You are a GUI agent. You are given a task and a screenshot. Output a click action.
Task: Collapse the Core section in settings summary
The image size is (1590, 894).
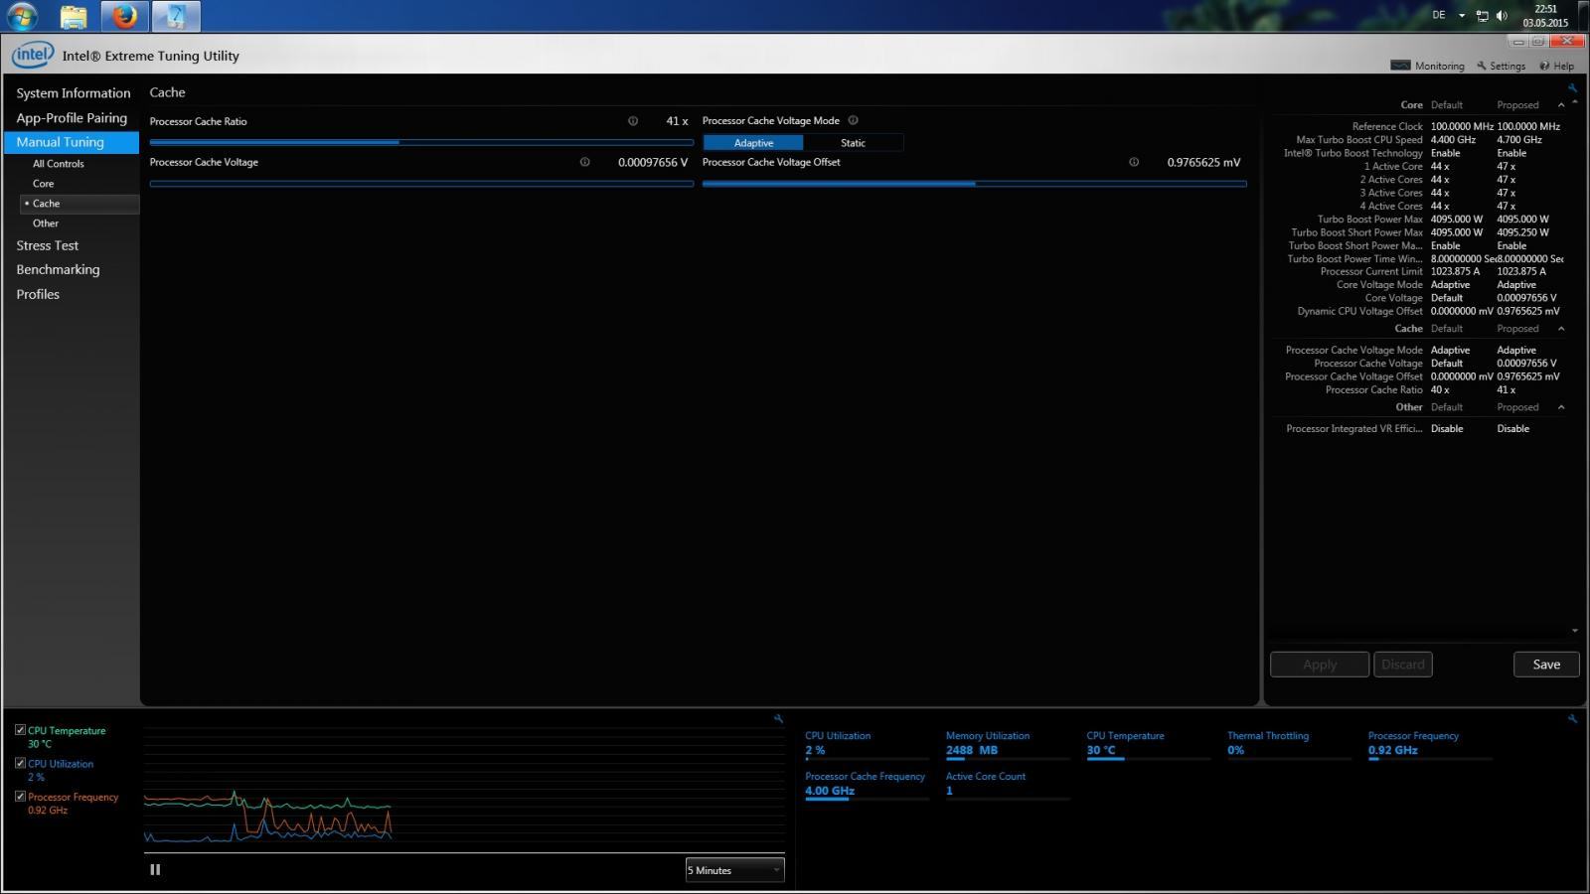click(1561, 105)
